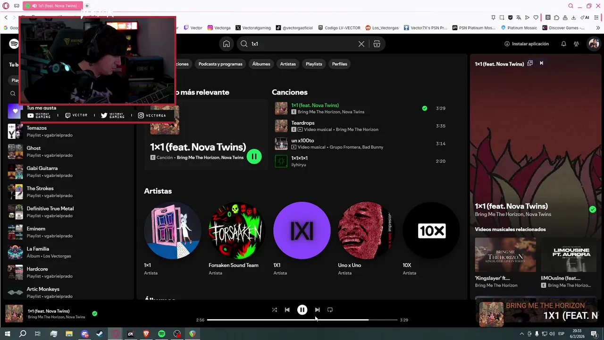Go to Spotify home via house icon

[226, 44]
